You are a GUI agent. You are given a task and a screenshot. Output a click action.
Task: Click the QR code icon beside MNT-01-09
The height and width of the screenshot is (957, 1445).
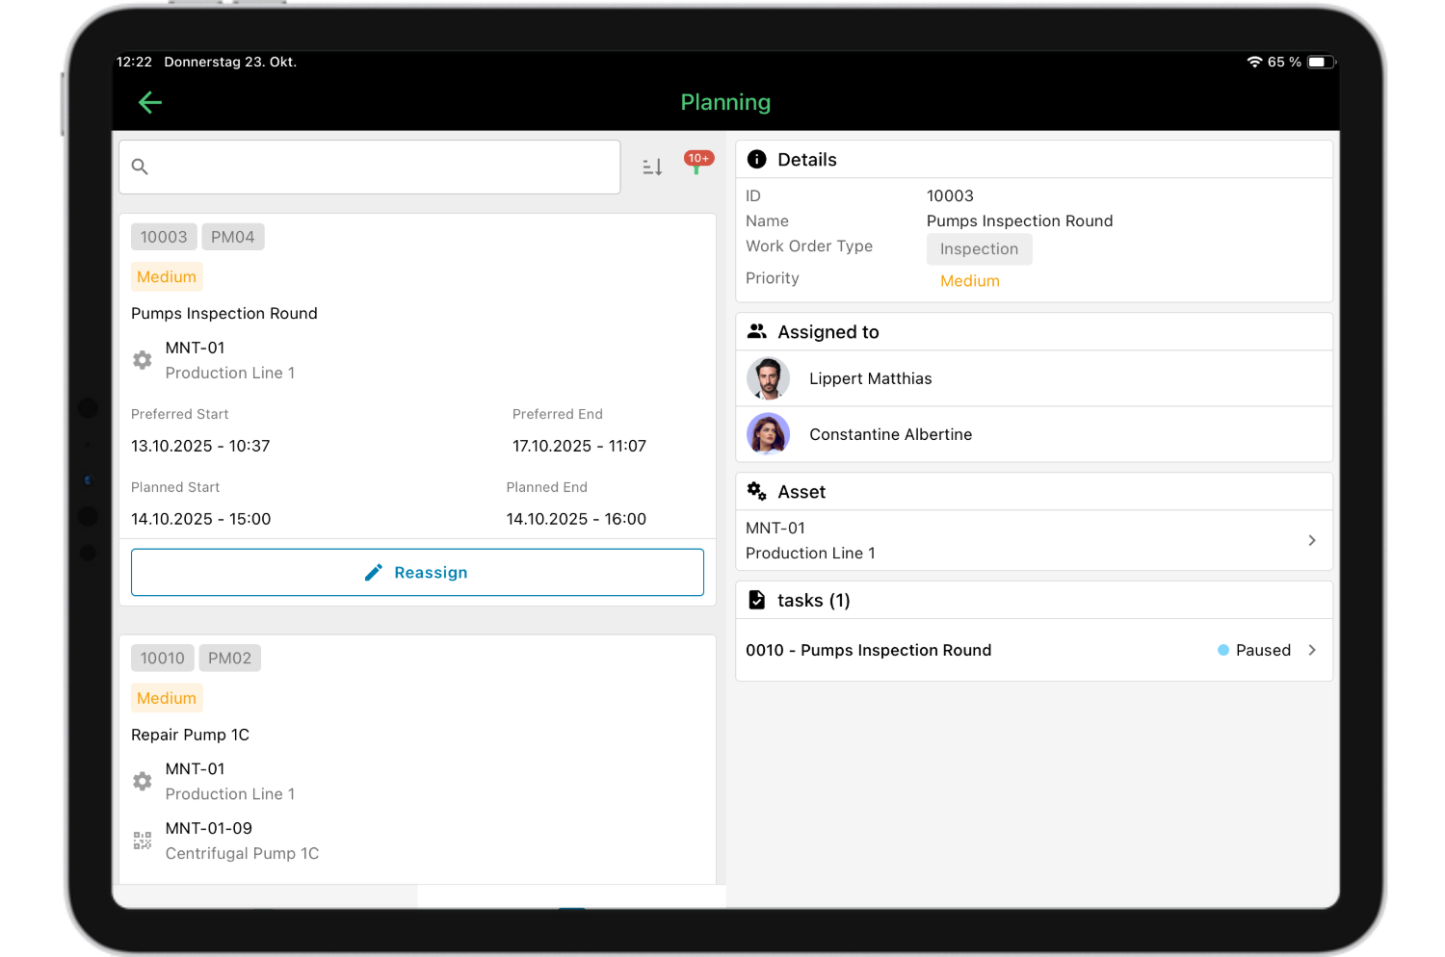[x=142, y=840]
